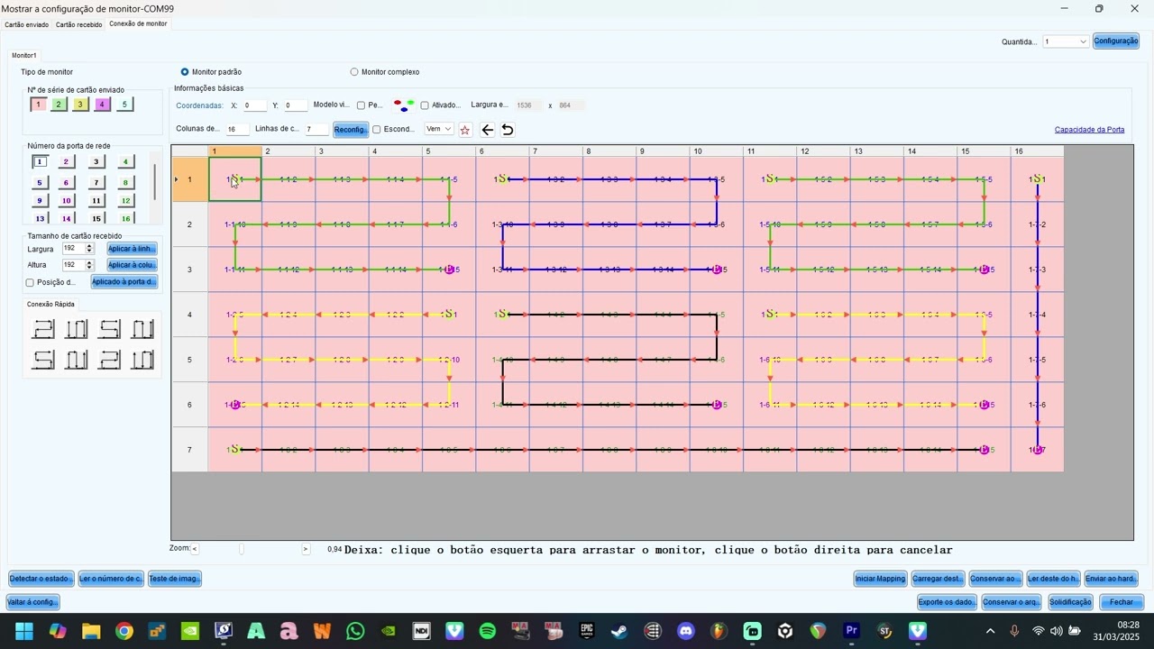The height and width of the screenshot is (649, 1154).
Task: Click the Detectar o estado... button
Action: pyautogui.click(x=41, y=579)
